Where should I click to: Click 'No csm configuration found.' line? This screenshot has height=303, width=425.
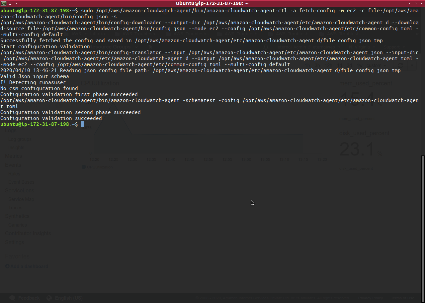(x=41, y=88)
